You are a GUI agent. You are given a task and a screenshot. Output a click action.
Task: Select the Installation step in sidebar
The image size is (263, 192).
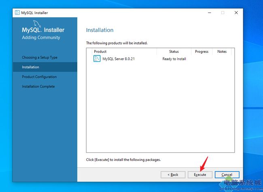45,67
